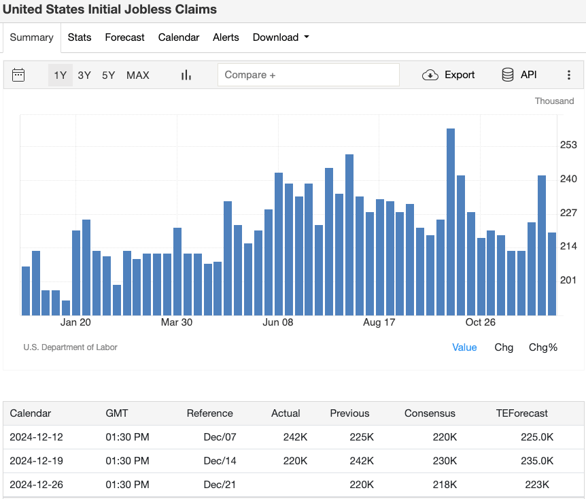Viewport: 586px width, 499px height.
Task: Show percentage change with Chg%
Action: coord(542,347)
